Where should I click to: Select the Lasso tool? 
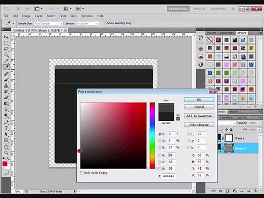pos(6,49)
